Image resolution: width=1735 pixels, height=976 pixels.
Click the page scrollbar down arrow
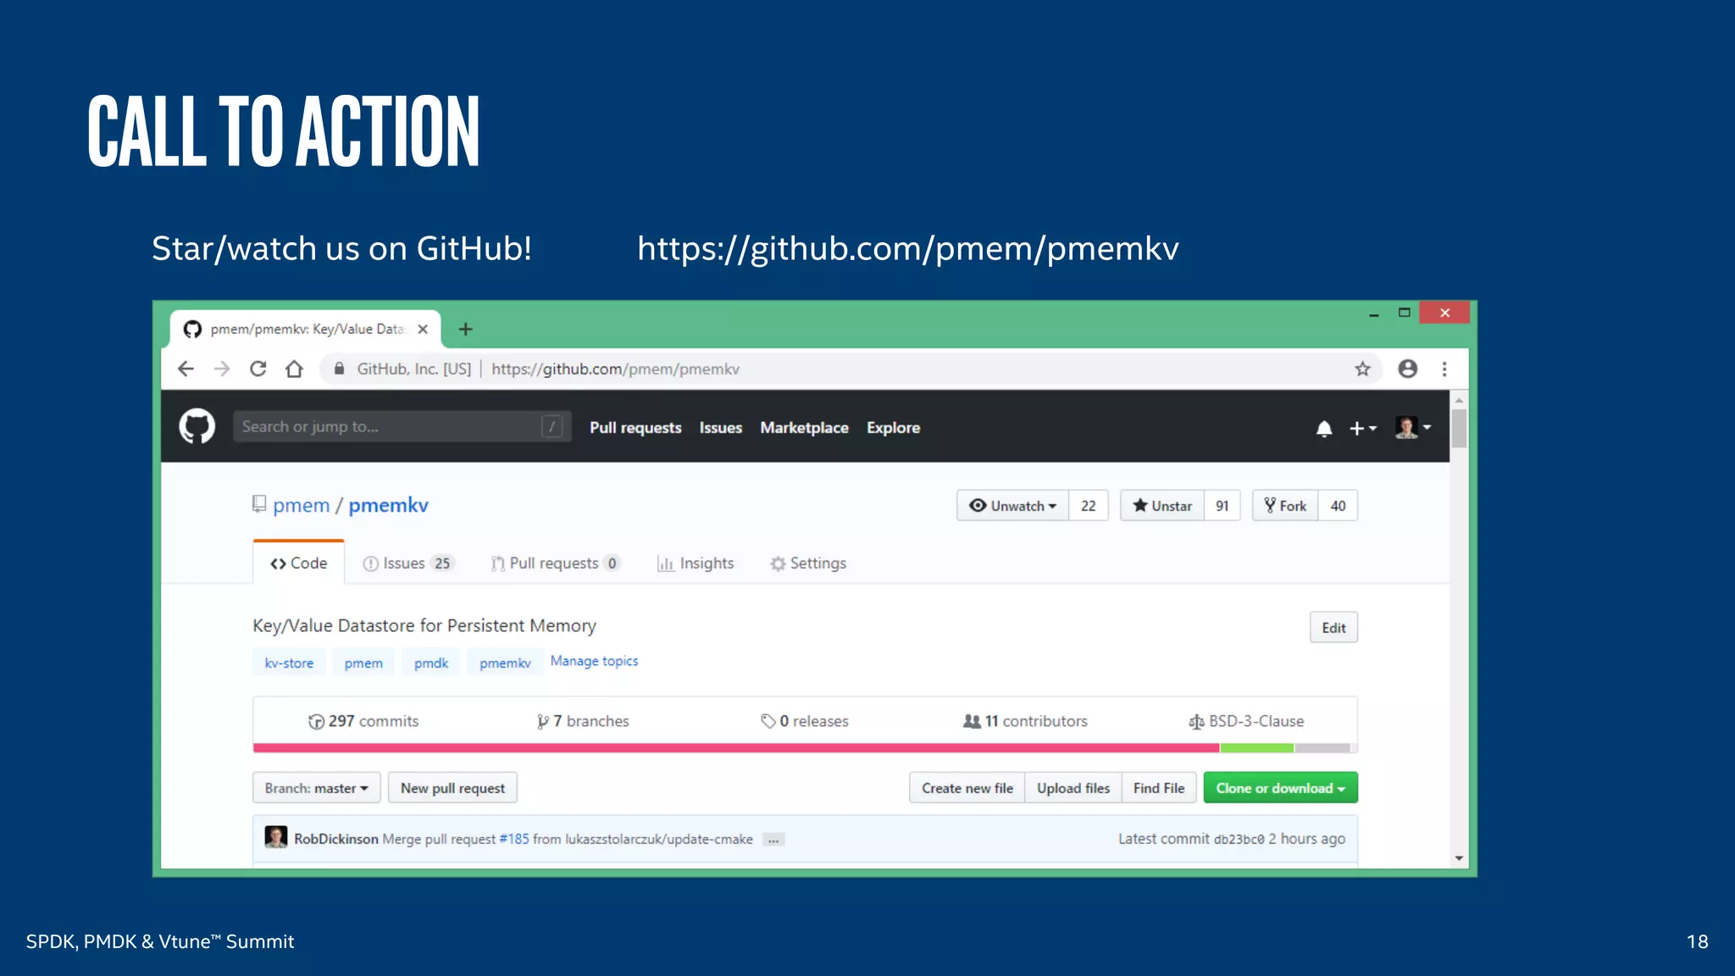click(1459, 858)
